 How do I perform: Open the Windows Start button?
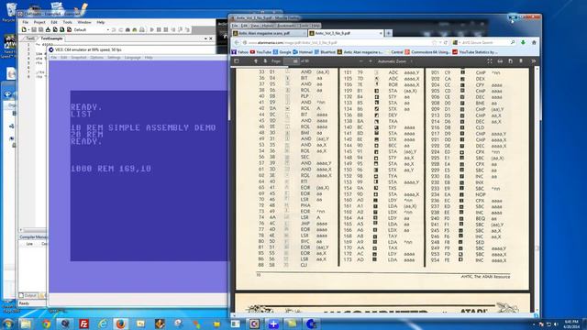(x=7, y=324)
